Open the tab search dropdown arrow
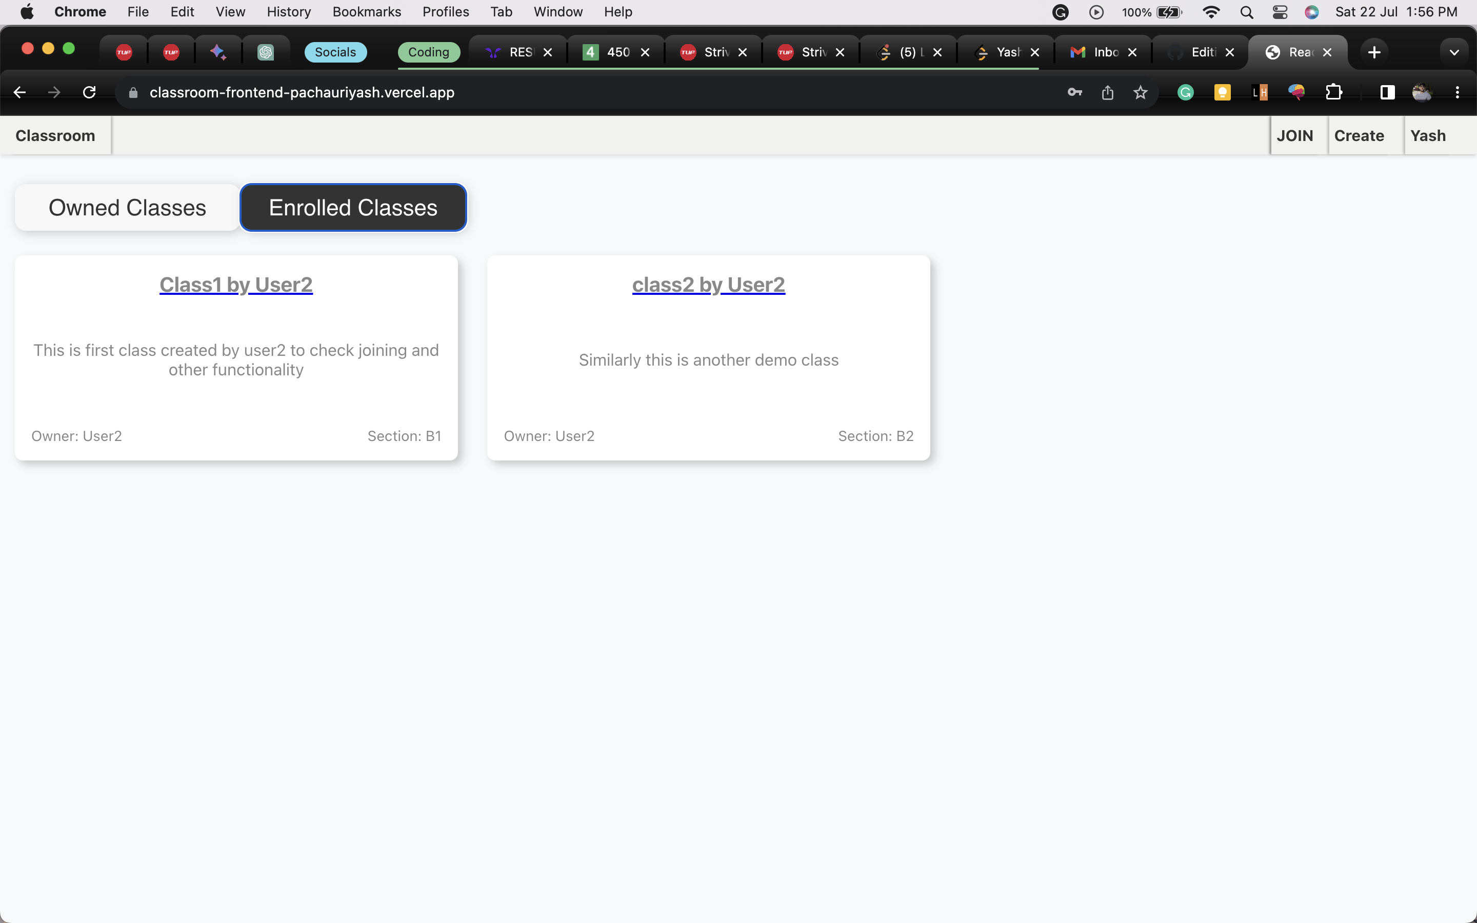 (1454, 51)
